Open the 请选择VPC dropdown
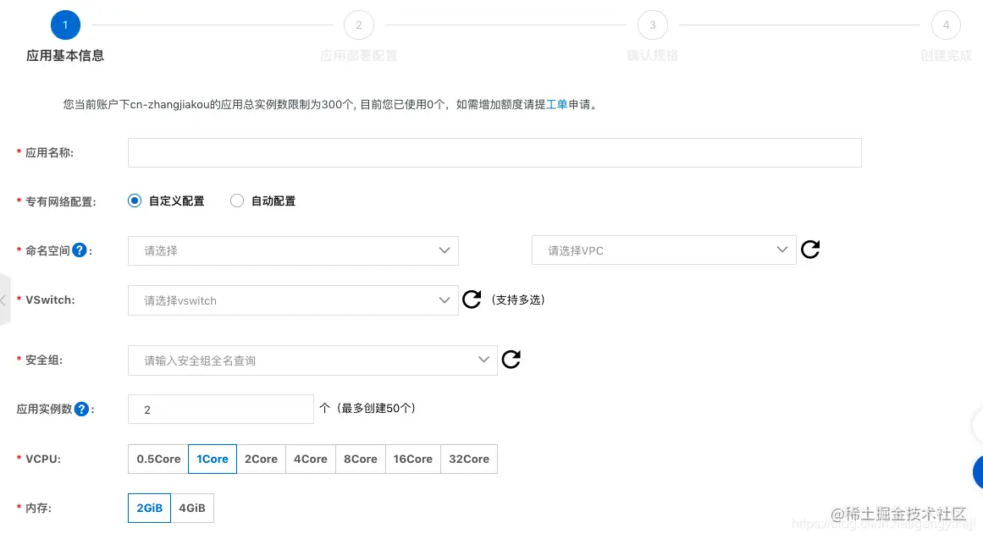 point(664,250)
